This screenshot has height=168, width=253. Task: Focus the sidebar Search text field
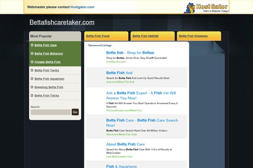[51, 112]
